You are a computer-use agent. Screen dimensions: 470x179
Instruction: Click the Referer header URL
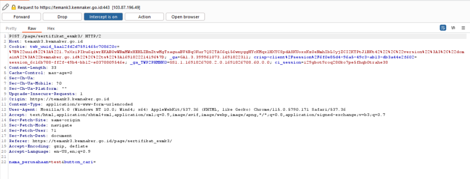pos(102,141)
